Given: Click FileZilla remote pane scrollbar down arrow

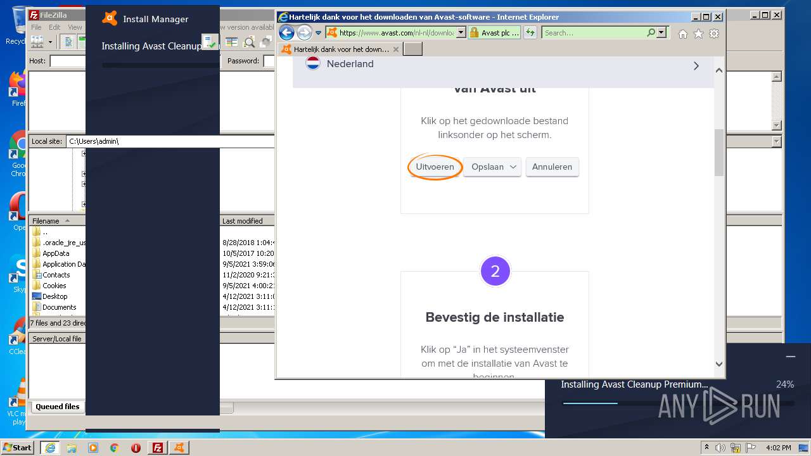Looking at the screenshot, I should pyautogui.click(x=777, y=125).
